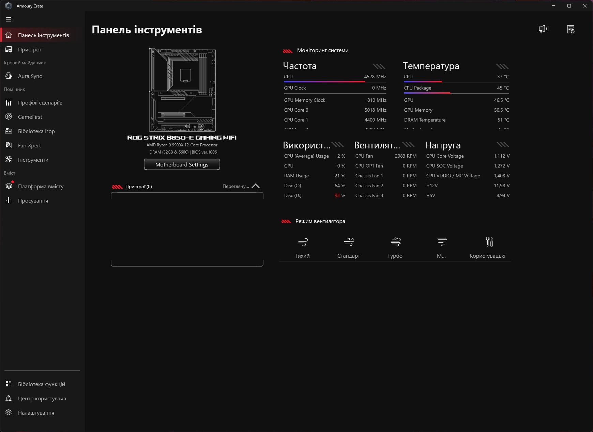Click the Пристрої sidebar icon
This screenshot has width=593, height=432.
9,49
